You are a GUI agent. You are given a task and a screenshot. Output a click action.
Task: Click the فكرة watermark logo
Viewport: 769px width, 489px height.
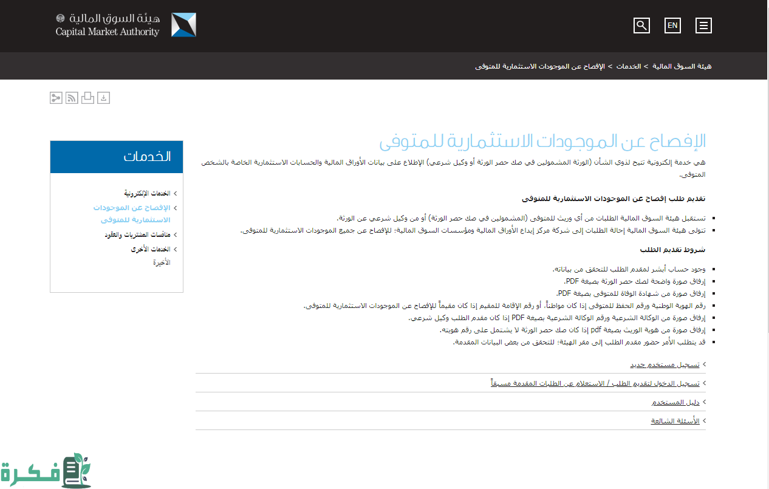point(46,471)
